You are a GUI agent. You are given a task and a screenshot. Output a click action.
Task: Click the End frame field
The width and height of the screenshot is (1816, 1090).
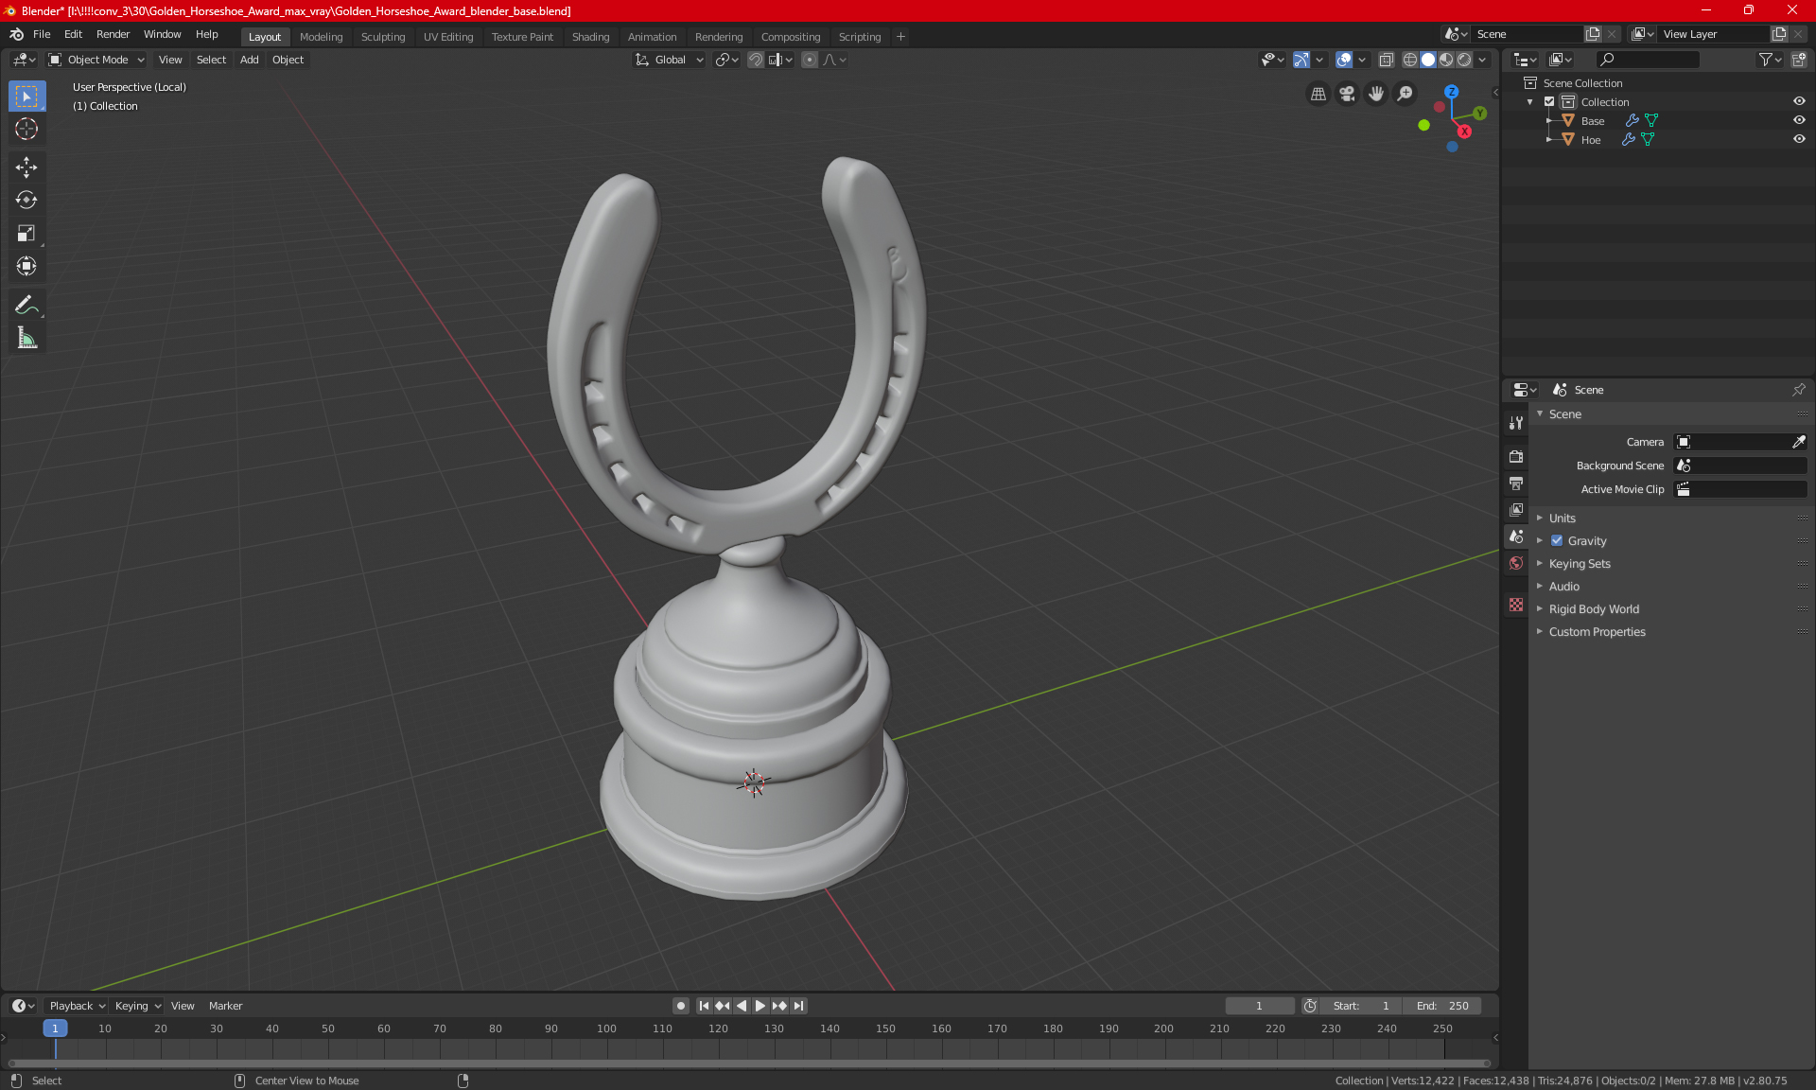point(1441,1006)
